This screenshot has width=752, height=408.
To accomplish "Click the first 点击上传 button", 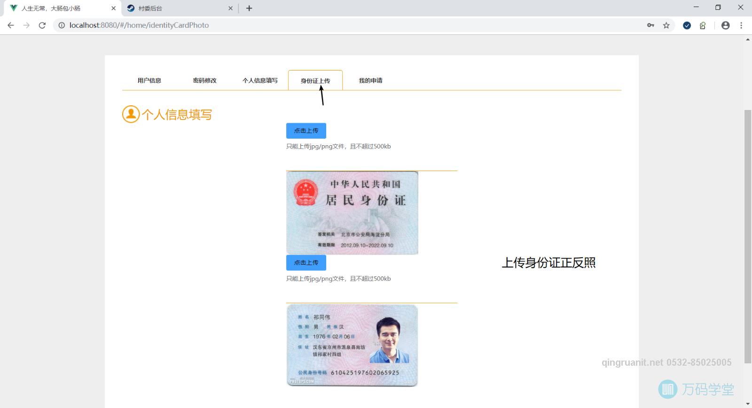I will pos(306,131).
